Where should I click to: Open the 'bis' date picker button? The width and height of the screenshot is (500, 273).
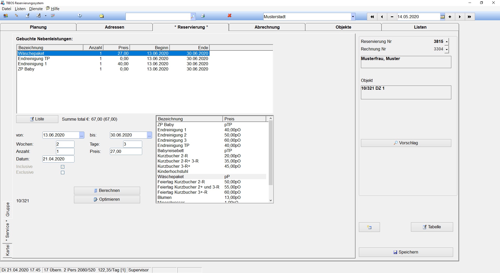[x=149, y=135]
